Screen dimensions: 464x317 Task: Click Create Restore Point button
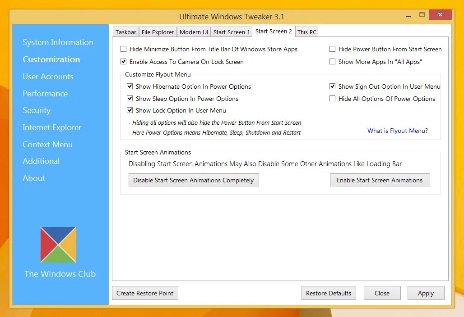[x=145, y=293]
